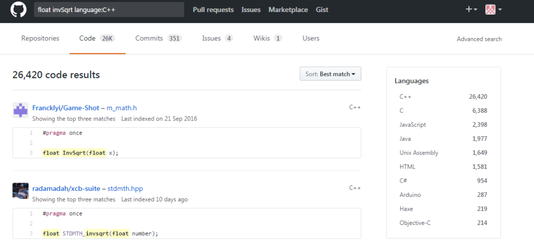Filter results by JavaScript language
The width and height of the screenshot is (534, 251).
pyautogui.click(x=412, y=125)
